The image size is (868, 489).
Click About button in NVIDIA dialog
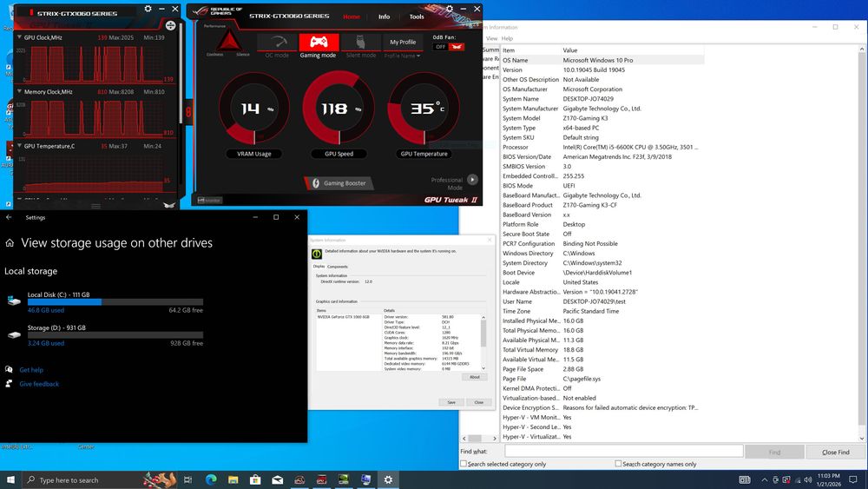tap(475, 377)
